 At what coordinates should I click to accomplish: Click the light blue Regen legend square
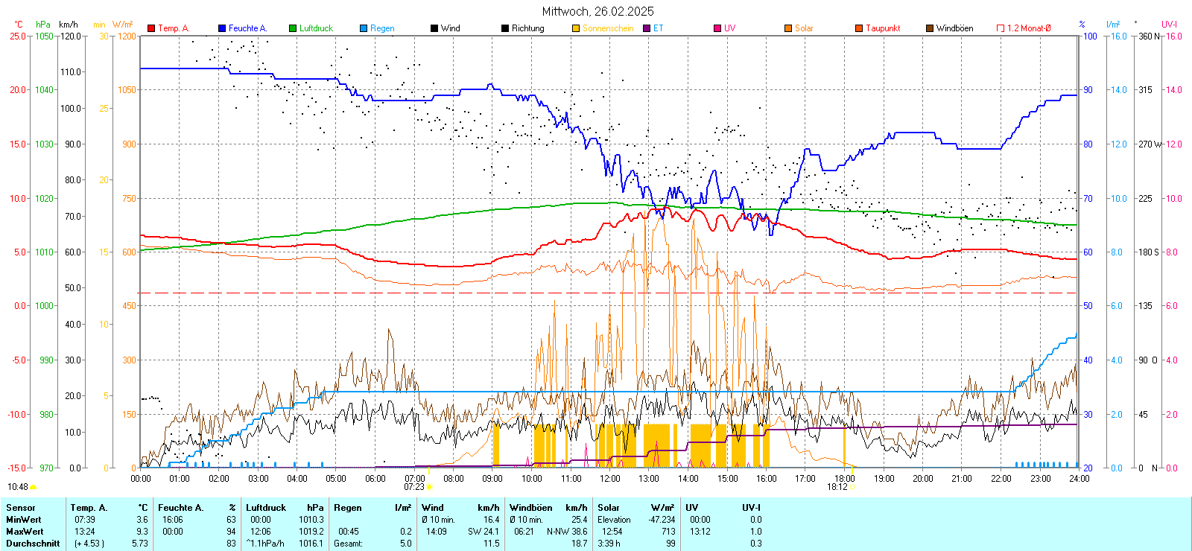(x=364, y=28)
